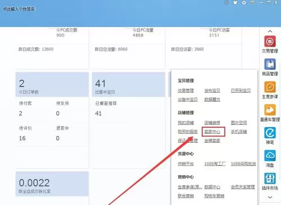Open the 卖家中心 link
The height and width of the screenshot is (205, 281).
point(212,131)
